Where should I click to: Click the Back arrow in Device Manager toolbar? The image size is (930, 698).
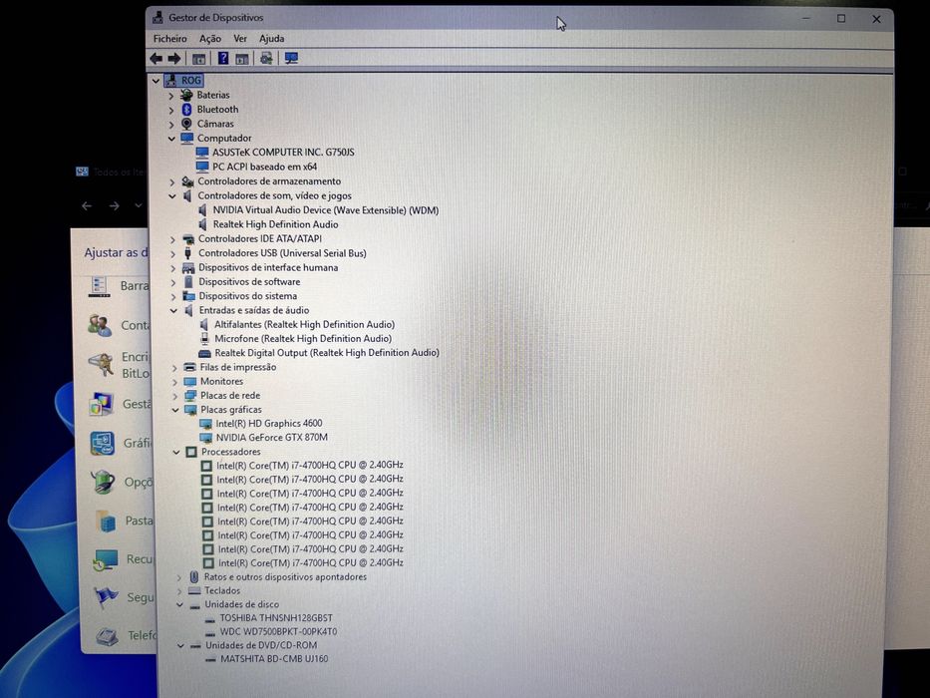155,58
